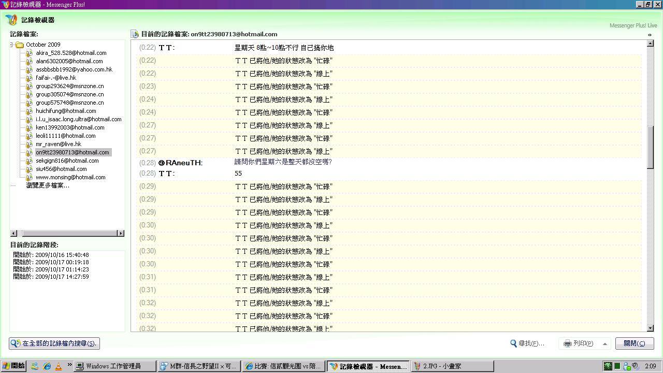Image resolution: width=663 pixels, height=373 pixels.
Task: Select the October 2009 folder label
Action: click(43, 45)
